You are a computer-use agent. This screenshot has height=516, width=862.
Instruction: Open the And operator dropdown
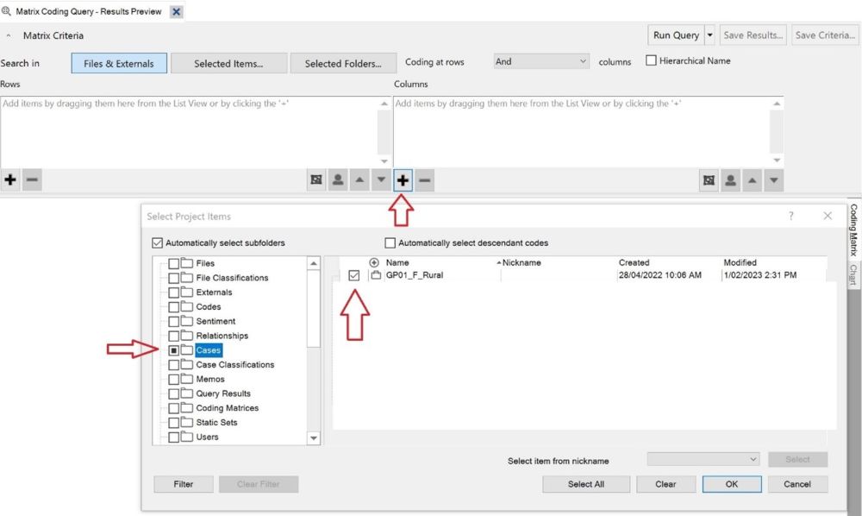click(x=541, y=62)
